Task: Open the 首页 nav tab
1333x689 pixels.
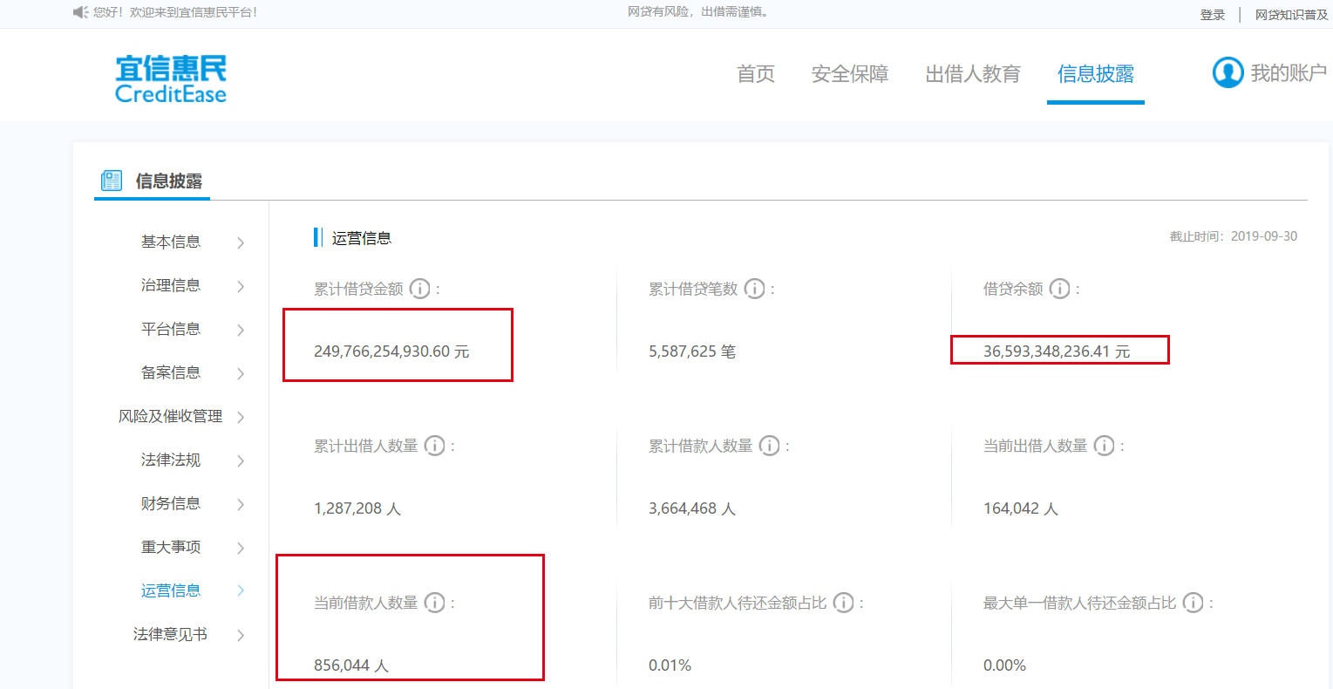Action: click(756, 74)
